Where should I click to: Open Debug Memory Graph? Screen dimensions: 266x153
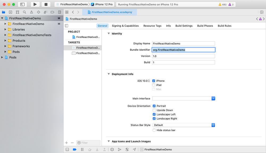(x=120, y=150)
